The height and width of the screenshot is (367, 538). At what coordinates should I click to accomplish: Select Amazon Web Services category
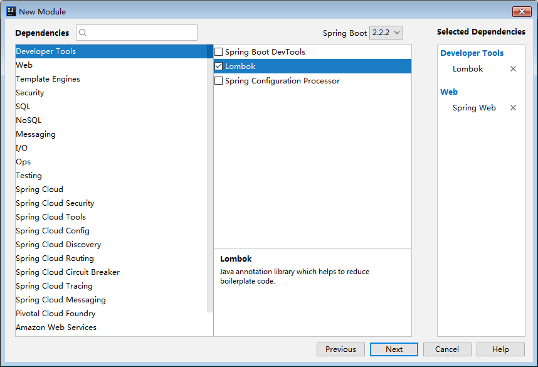click(x=111, y=327)
